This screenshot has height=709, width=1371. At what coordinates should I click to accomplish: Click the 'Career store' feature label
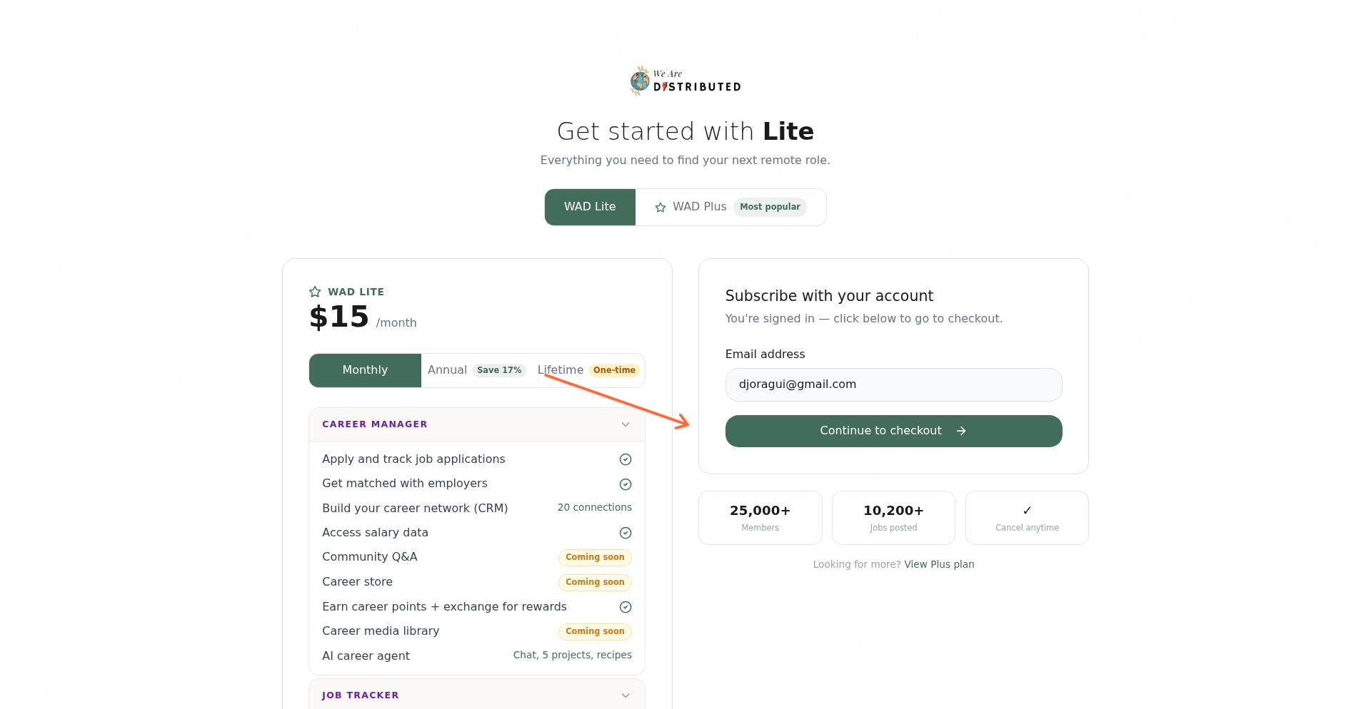(357, 582)
